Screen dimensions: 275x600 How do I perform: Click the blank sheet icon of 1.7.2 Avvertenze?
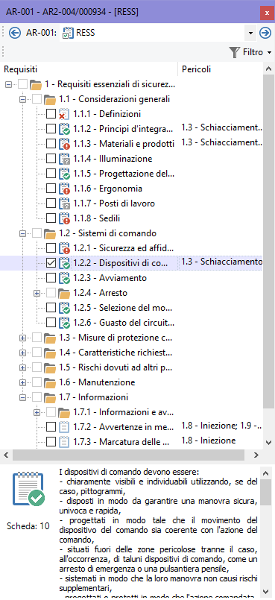point(64,426)
